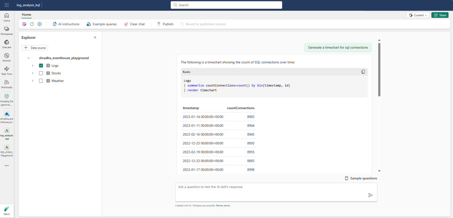This screenshot has height=218, width=453.
Task: Select cell 2023-02-16 00:00:00+00:00
Action: tap(203, 134)
